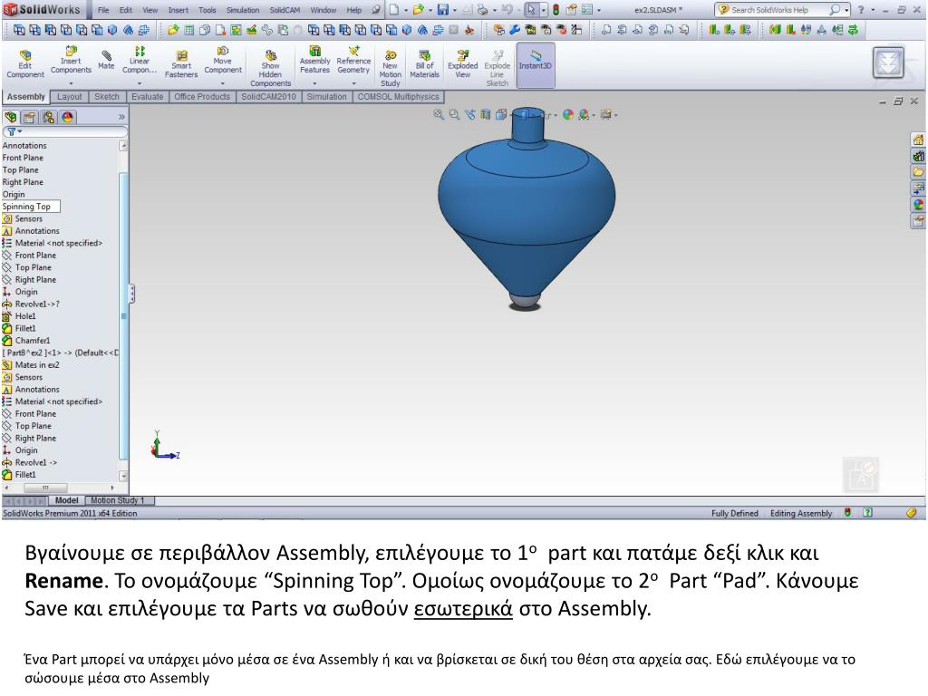Image resolution: width=928 pixels, height=696 pixels.
Task: Click the Zoom to Fit icon
Action: click(x=438, y=115)
